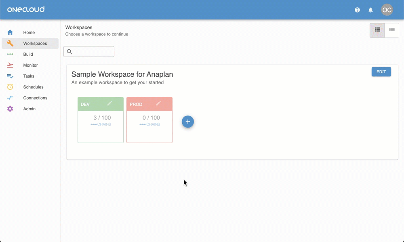Screen dimensions: 404x242
Task: Open Schedules section in sidebar
Action: pos(30,87)
